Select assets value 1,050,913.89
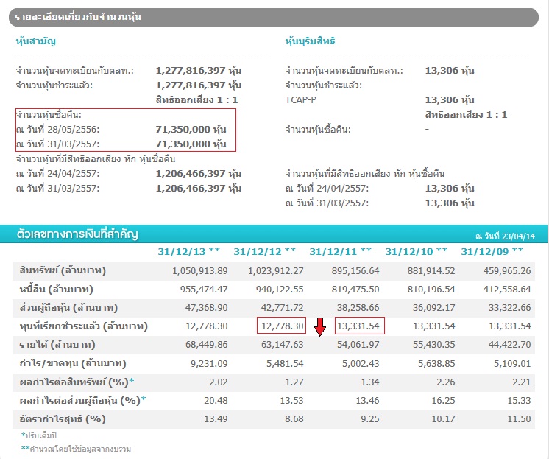 pos(200,271)
